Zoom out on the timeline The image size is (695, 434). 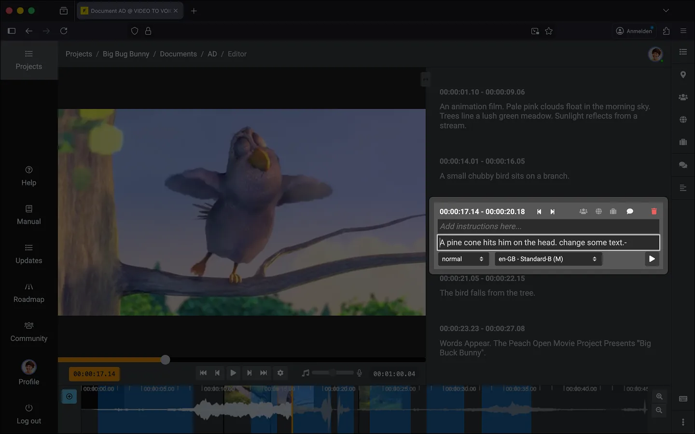[659, 410]
